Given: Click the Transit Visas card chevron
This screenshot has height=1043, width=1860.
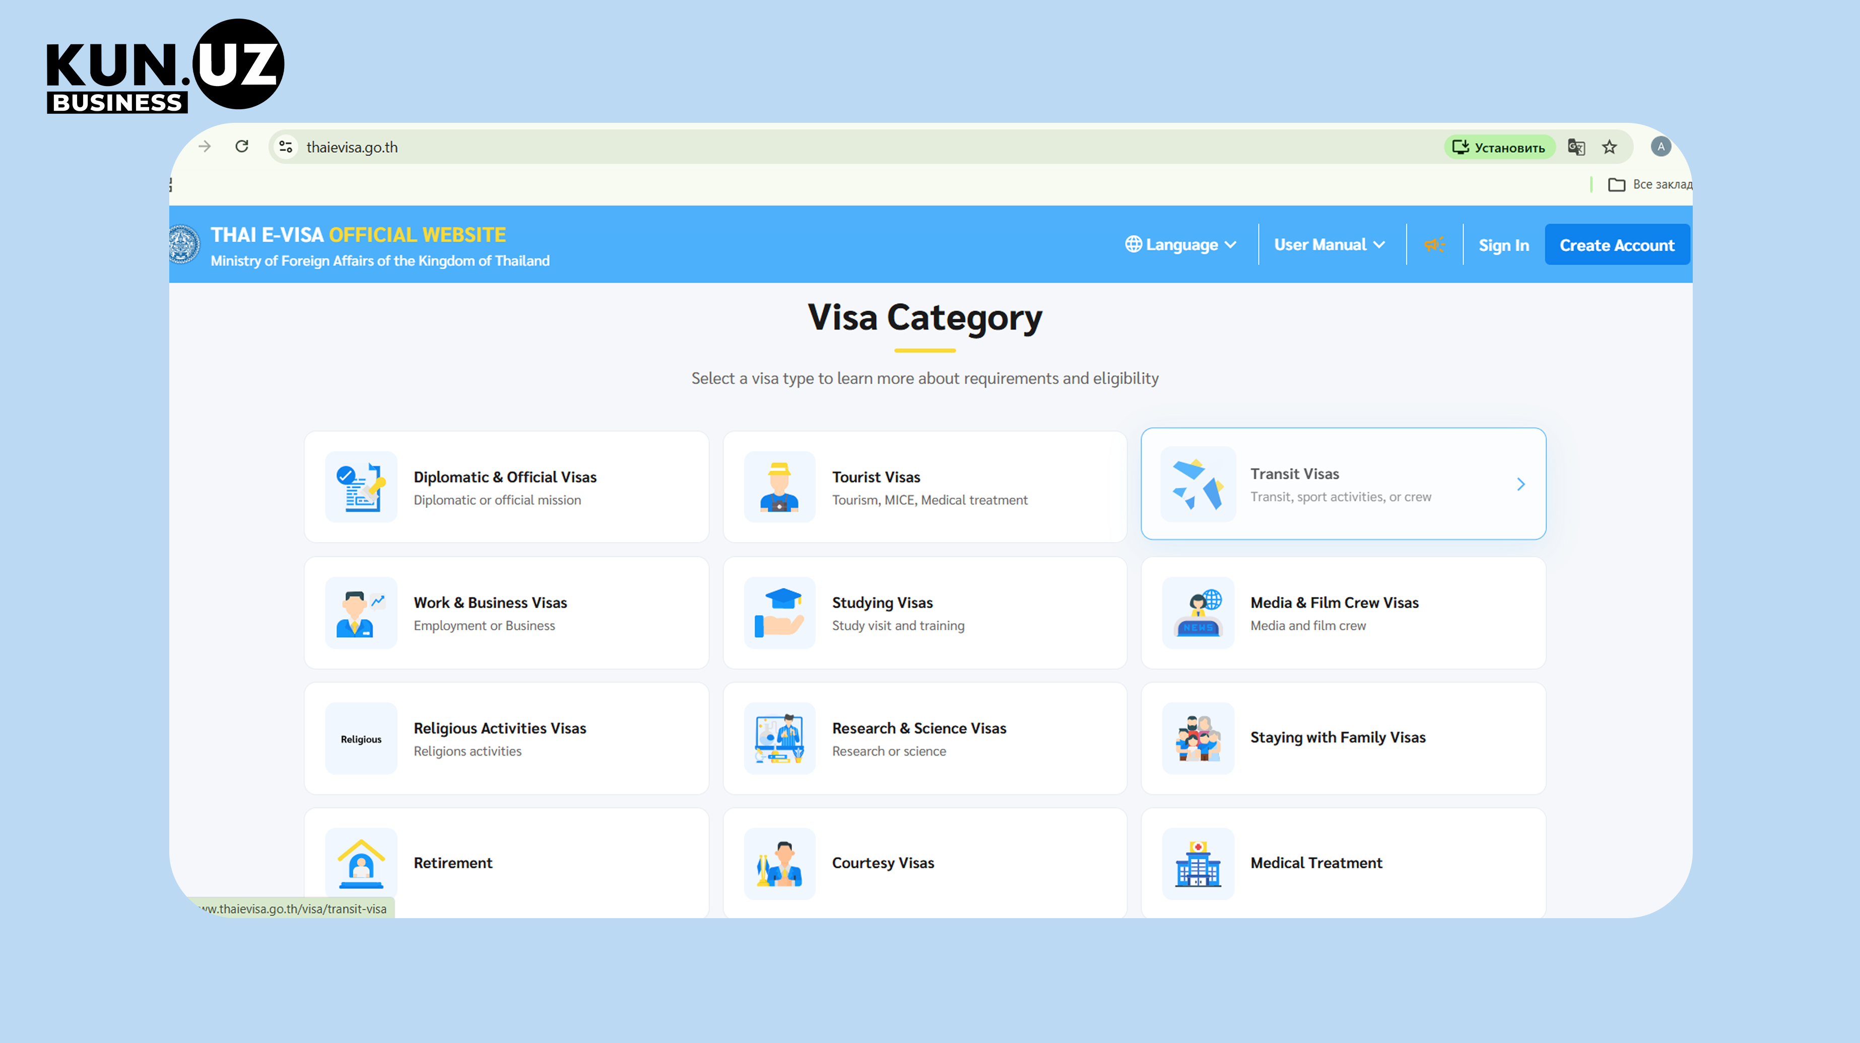Looking at the screenshot, I should click(x=1520, y=484).
